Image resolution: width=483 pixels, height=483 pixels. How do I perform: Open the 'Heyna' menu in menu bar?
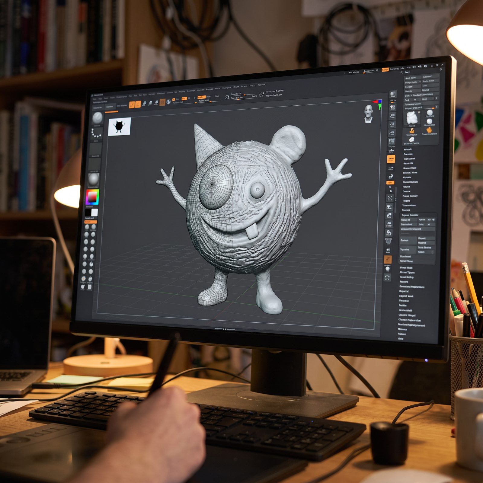point(236,87)
